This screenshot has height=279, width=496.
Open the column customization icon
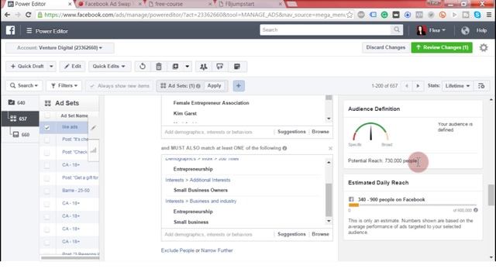click(x=481, y=86)
